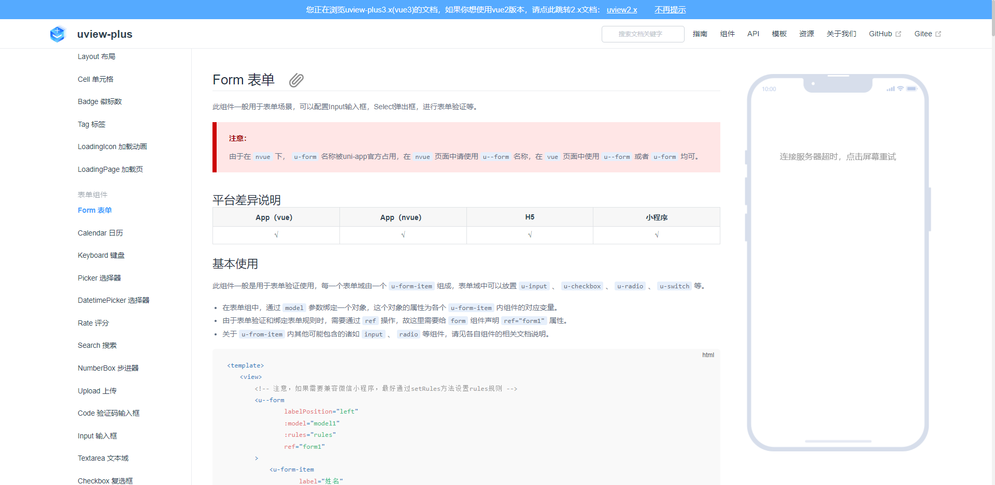The width and height of the screenshot is (995, 485).
Task: Open Upload 上传 sidebar entry
Action: (97, 391)
